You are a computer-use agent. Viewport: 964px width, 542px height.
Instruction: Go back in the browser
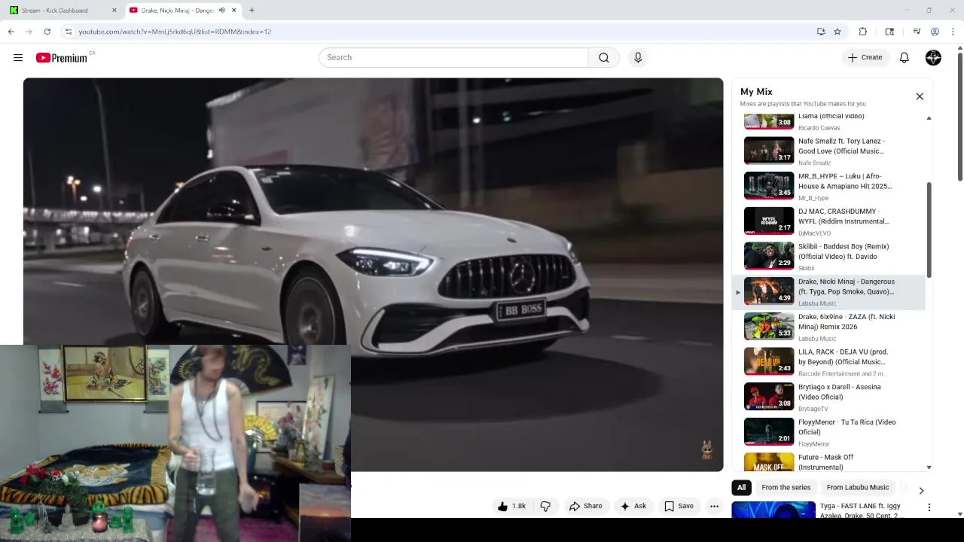click(x=11, y=32)
